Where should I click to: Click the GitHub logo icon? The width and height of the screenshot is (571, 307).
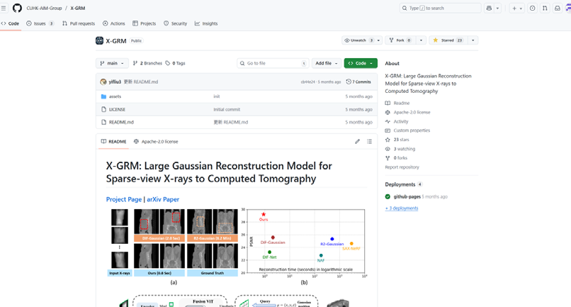click(x=17, y=8)
